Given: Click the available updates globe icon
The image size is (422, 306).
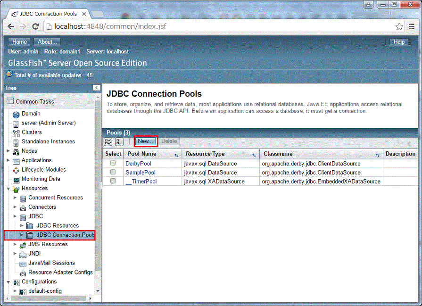Looking at the screenshot, I should click(x=9, y=74).
